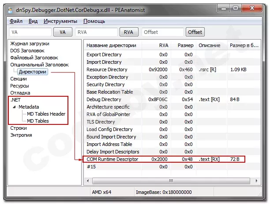Minimize the PEAnatomist window

[x=224, y=8]
